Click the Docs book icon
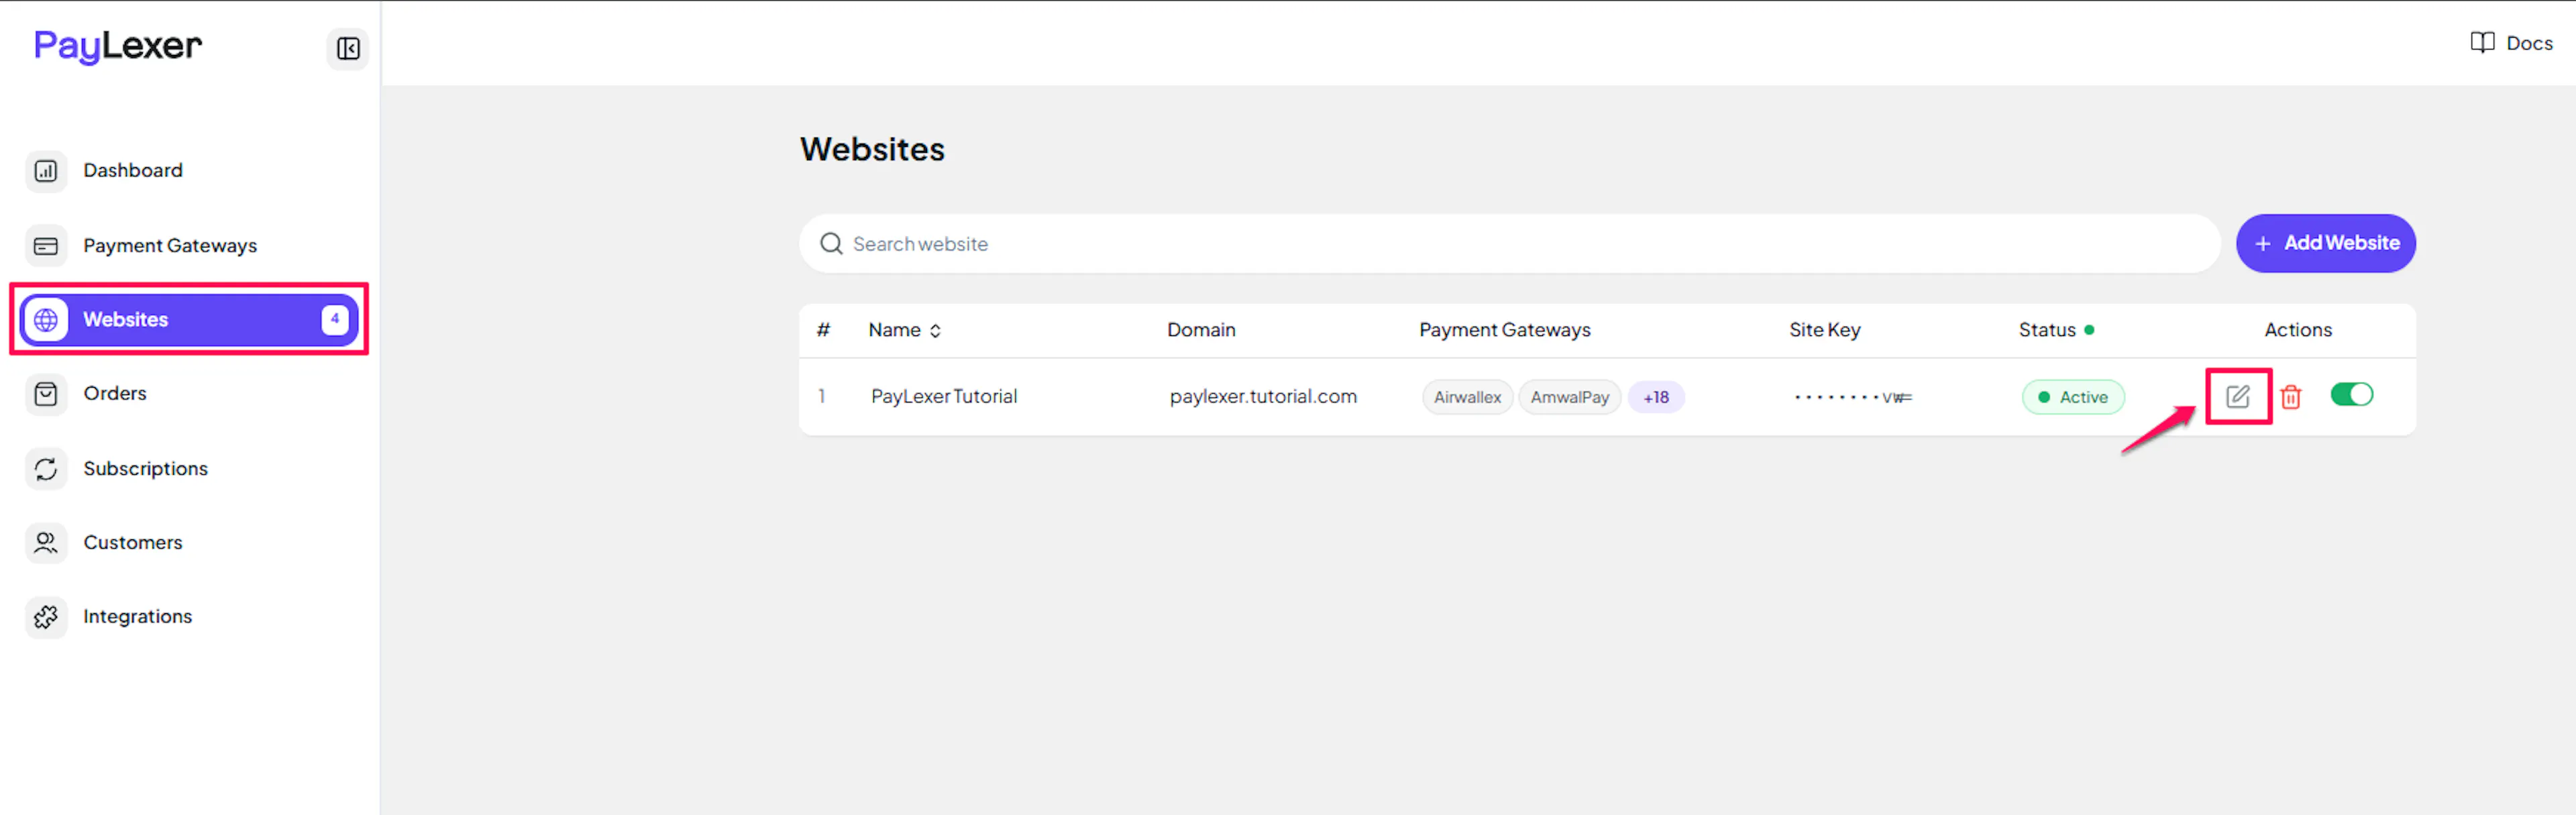Screen dimensions: 2576x815 pos(2482,43)
